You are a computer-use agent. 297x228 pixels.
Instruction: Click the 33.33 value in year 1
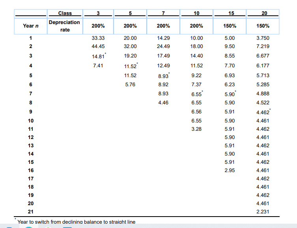pos(98,38)
